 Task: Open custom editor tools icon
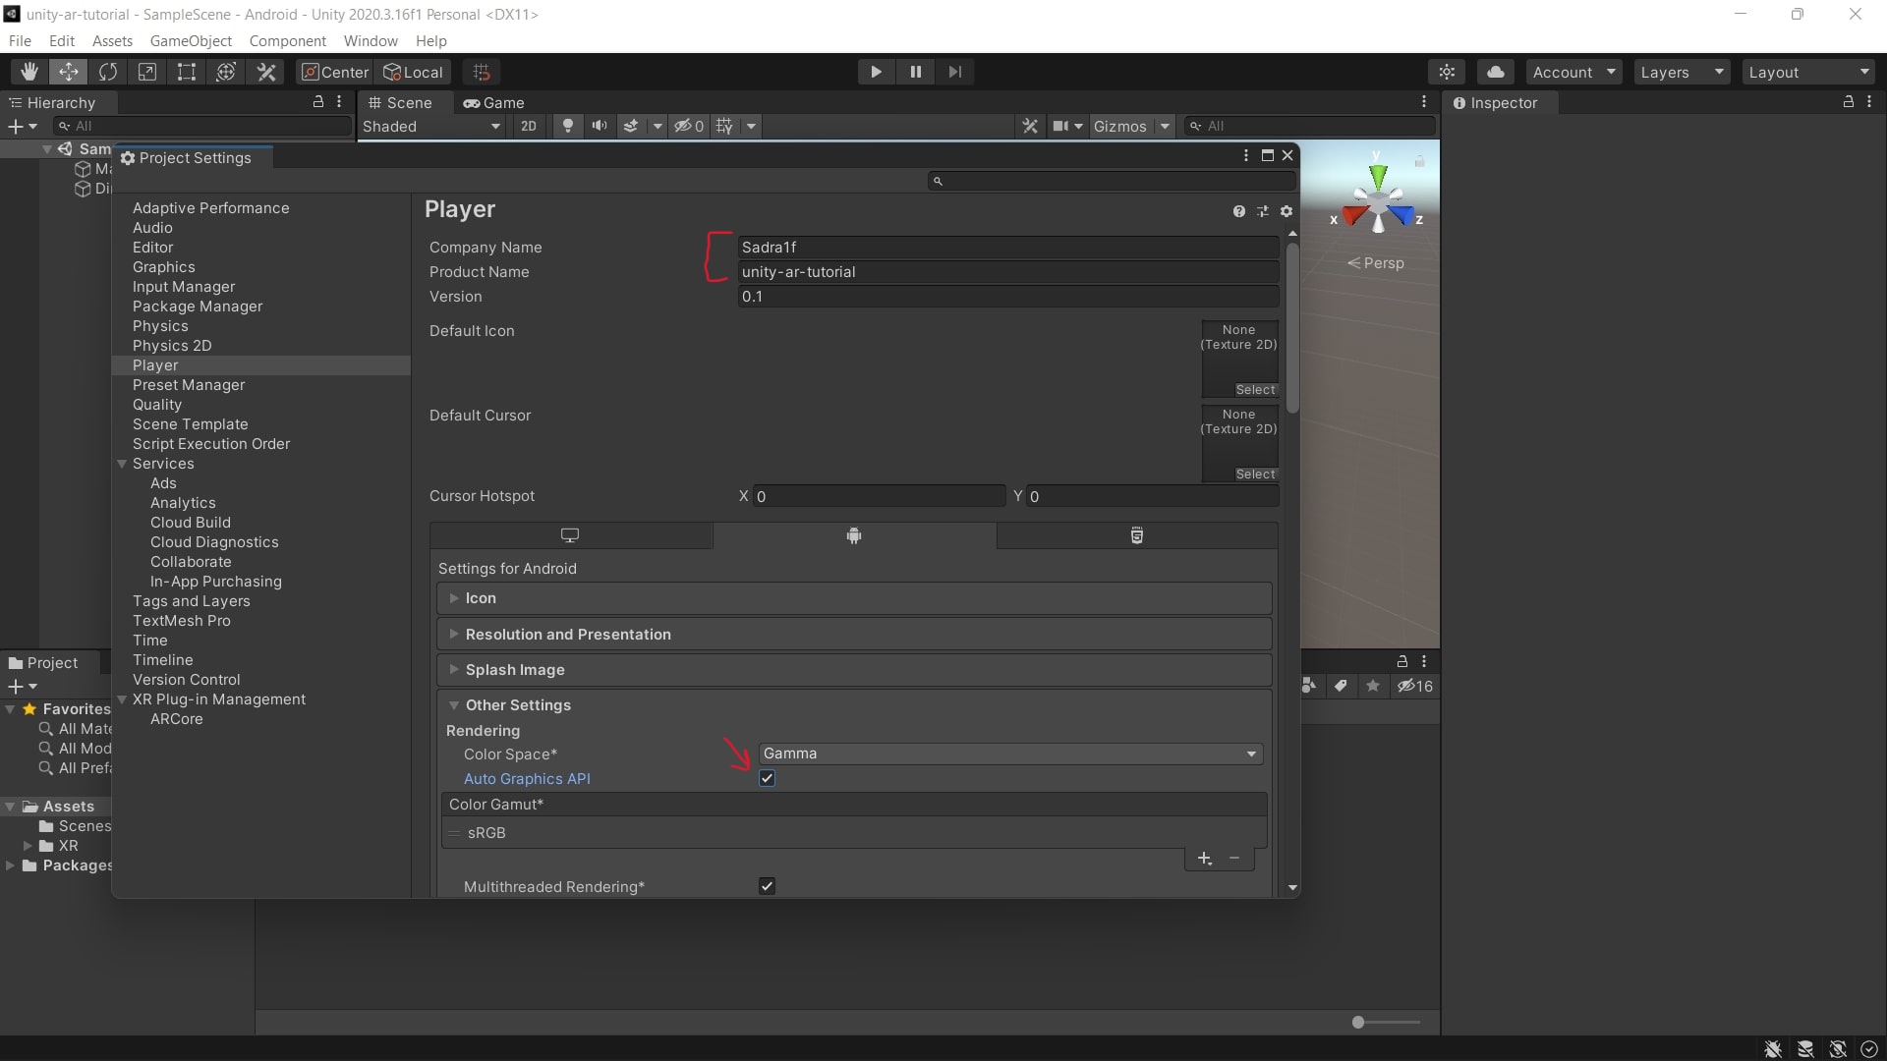click(266, 72)
